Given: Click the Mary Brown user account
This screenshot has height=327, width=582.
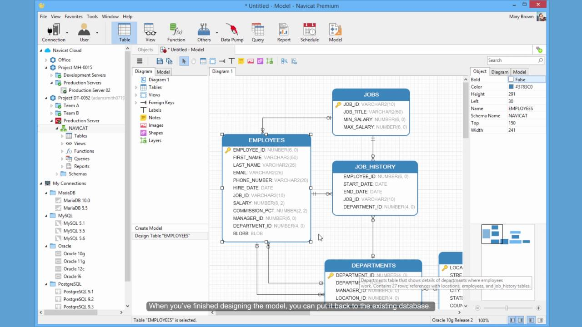Looking at the screenshot, I should click(x=527, y=17).
